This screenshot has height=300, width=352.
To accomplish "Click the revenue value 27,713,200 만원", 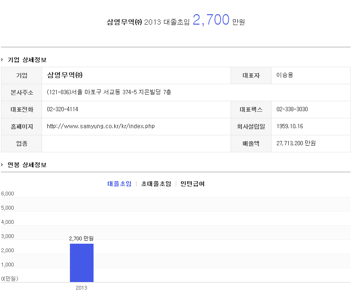I will (x=296, y=143).
